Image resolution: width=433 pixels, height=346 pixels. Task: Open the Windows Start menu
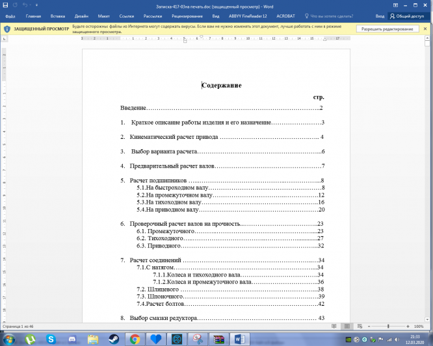[x=9, y=339]
